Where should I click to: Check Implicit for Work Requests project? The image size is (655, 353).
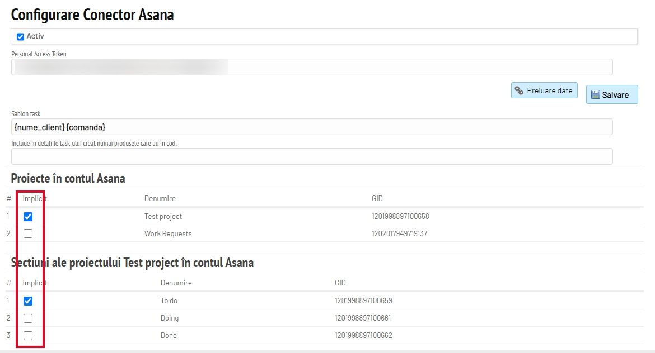tap(28, 233)
